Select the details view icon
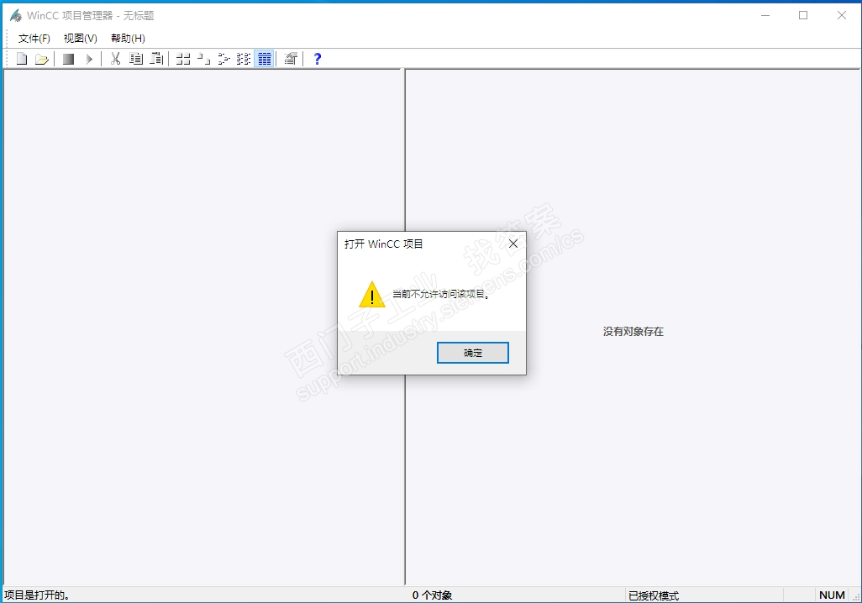Image resolution: width=862 pixels, height=603 pixels. tap(265, 59)
